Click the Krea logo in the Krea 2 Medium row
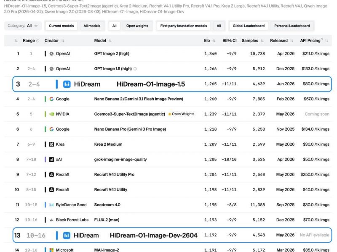The image size is (337, 252). point(51,144)
